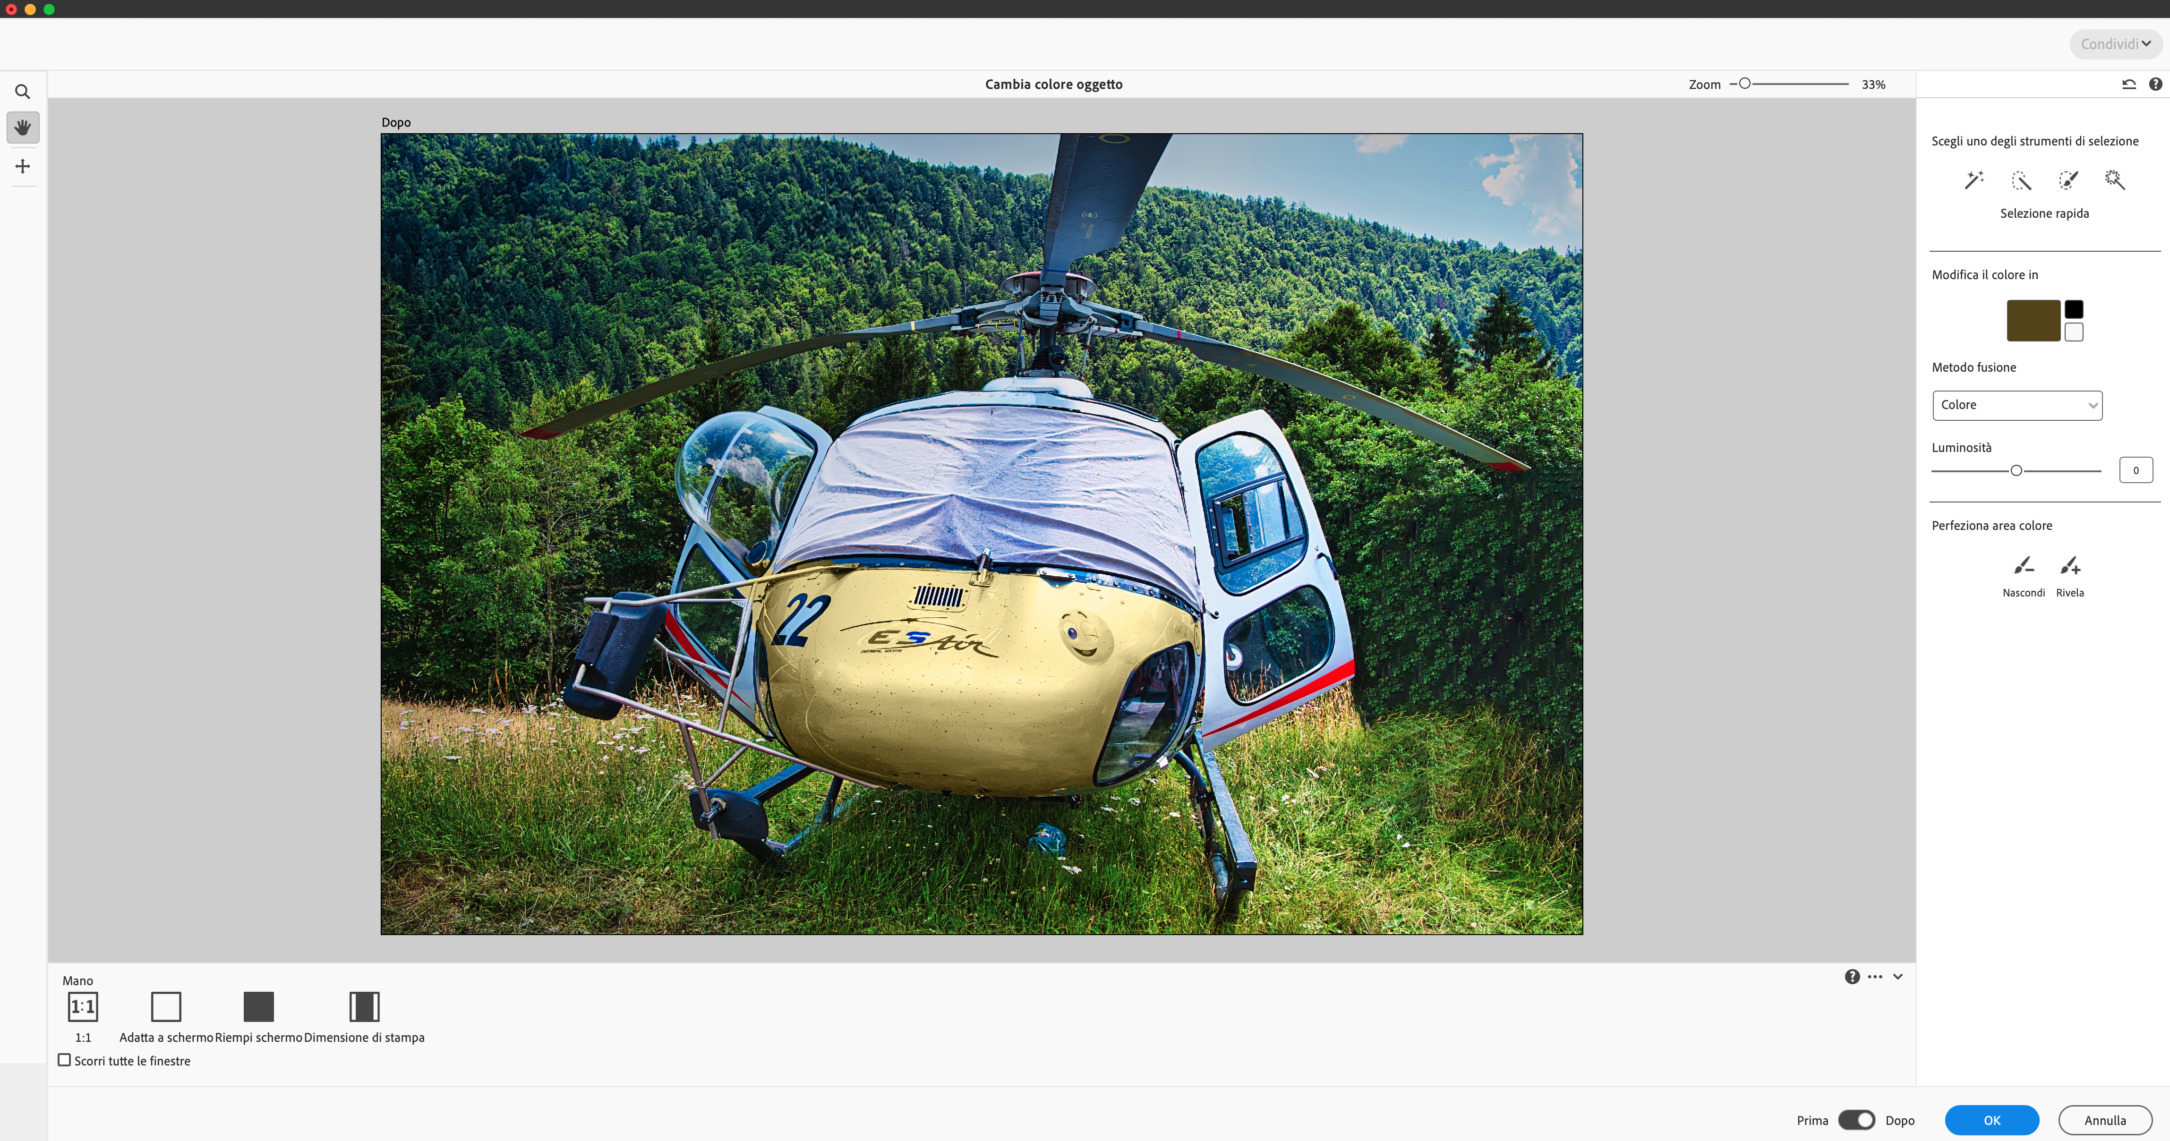Select the Zoom magnifier tool
The image size is (2170, 1141).
coord(23,92)
